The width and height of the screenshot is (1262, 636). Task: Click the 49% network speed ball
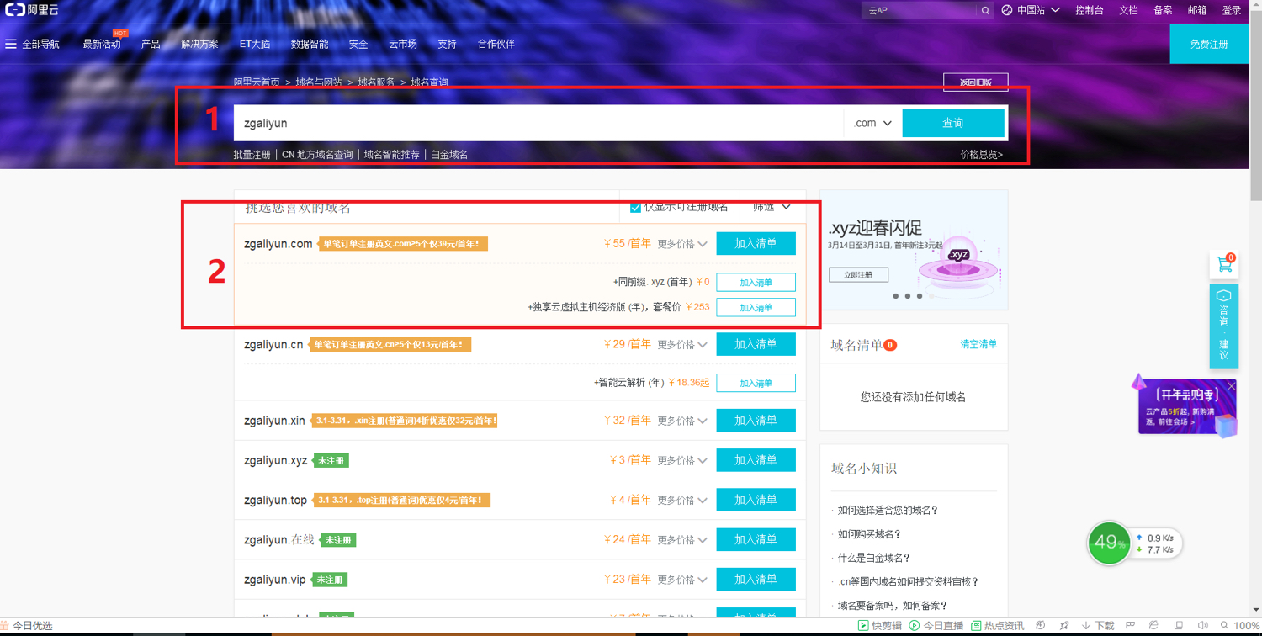[1109, 543]
